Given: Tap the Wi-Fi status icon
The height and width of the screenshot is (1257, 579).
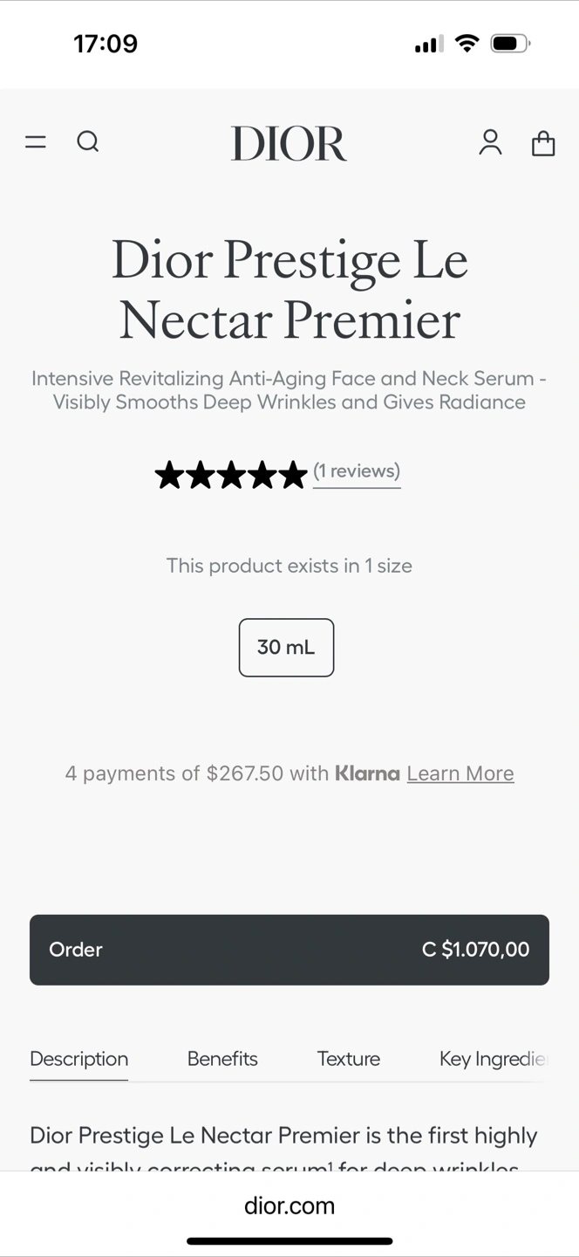Looking at the screenshot, I should [x=467, y=44].
